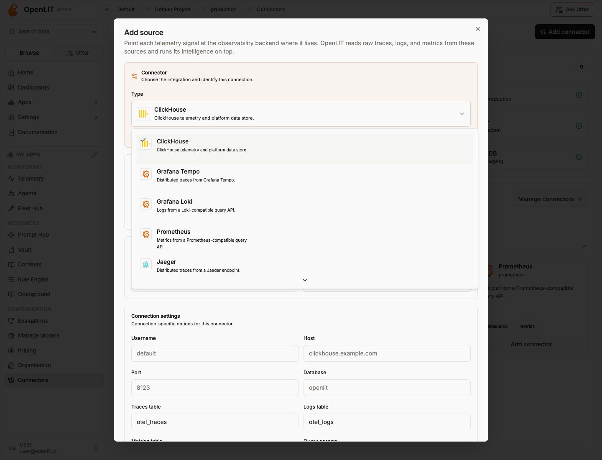Click the Database input field
The height and width of the screenshot is (460, 602).
click(387, 388)
